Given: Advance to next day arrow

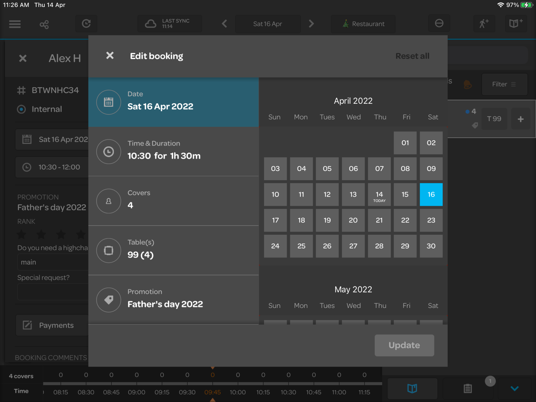Looking at the screenshot, I should point(311,24).
